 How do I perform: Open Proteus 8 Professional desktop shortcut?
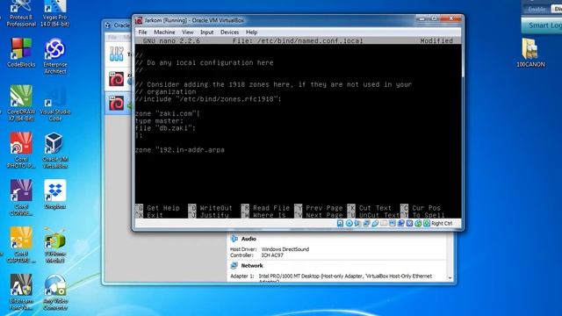click(21, 14)
